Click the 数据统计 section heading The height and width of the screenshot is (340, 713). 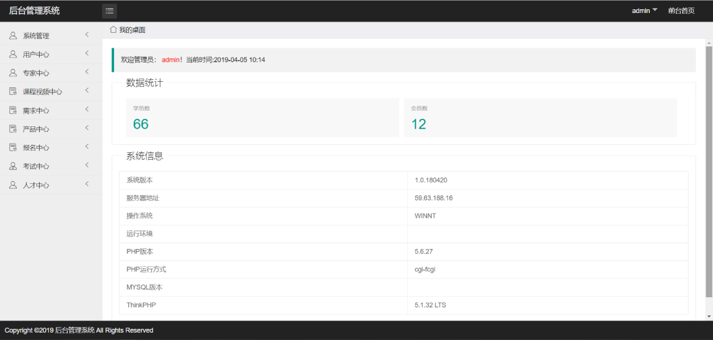click(x=145, y=83)
